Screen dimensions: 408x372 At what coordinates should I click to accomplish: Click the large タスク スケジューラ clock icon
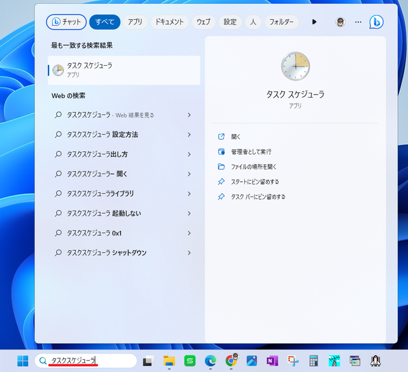295,66
